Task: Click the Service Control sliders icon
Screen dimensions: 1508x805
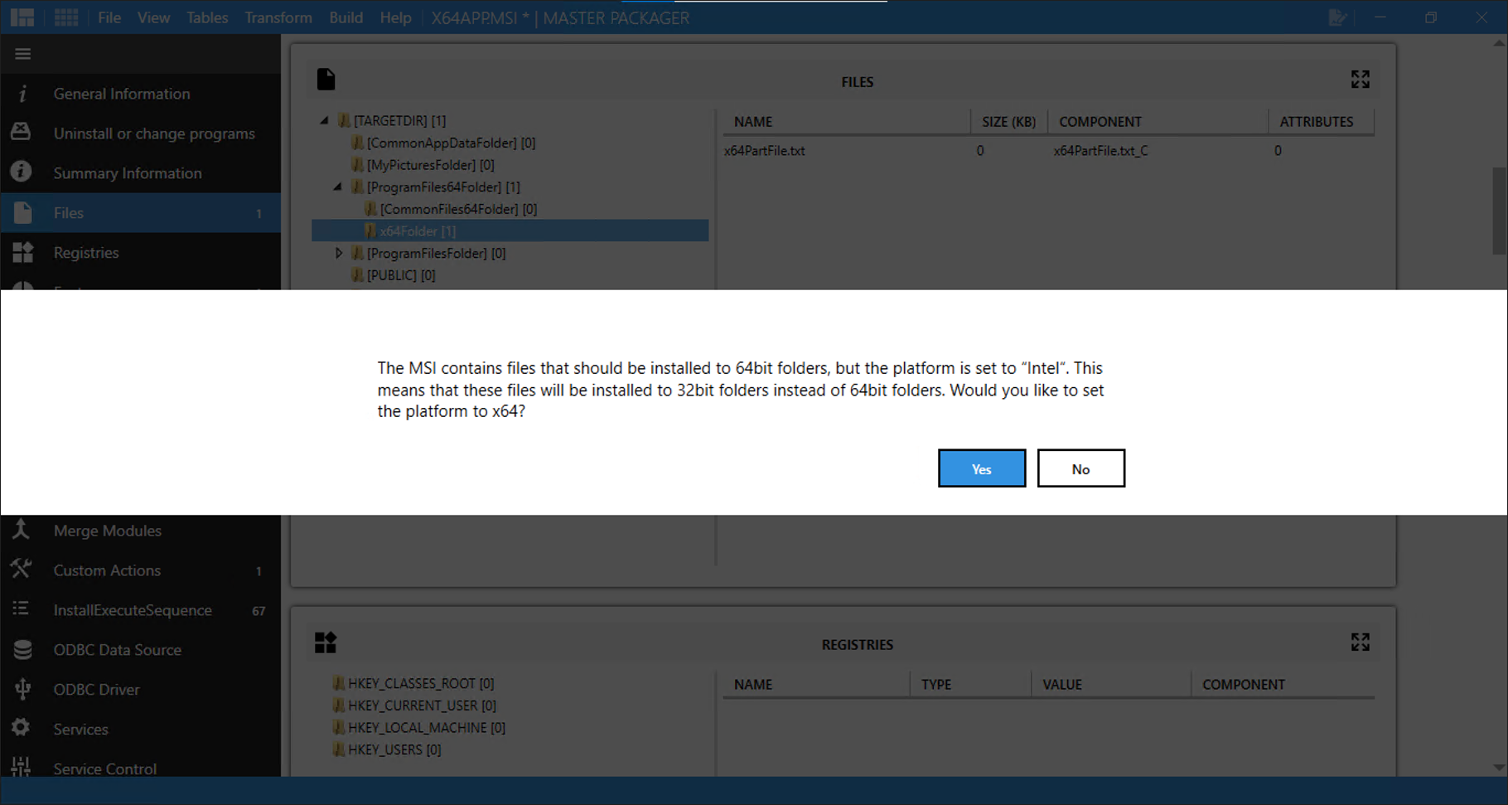Action: 21,767
